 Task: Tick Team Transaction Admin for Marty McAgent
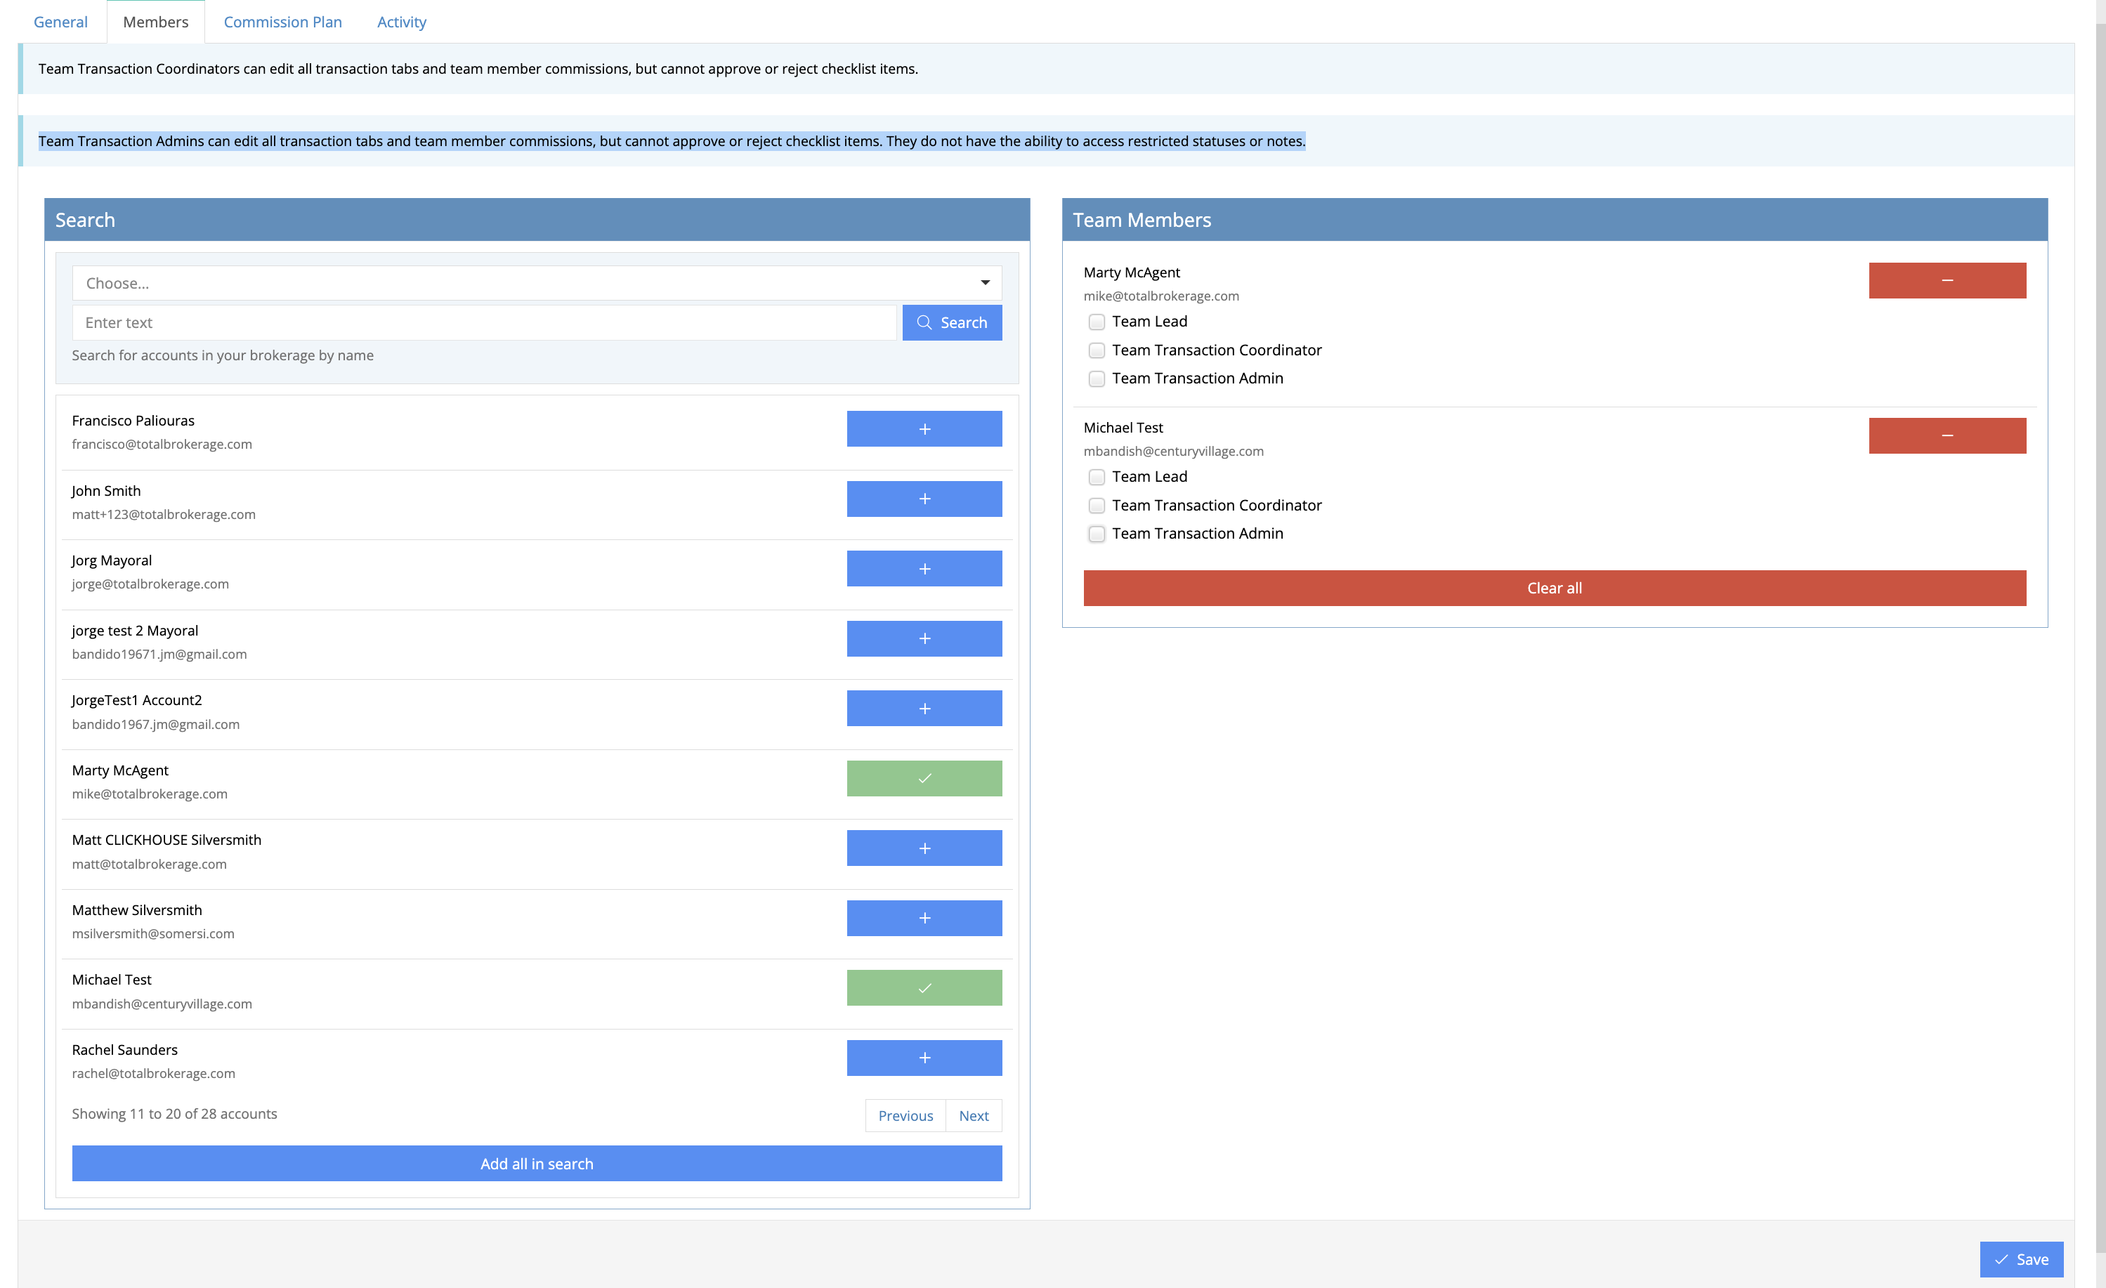tap(1097, 379)
